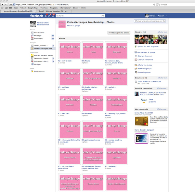Click the add bookmark plus button
The height and width of the screenshot is (192, 195).
pyautogui.click(x=11, y=5)
